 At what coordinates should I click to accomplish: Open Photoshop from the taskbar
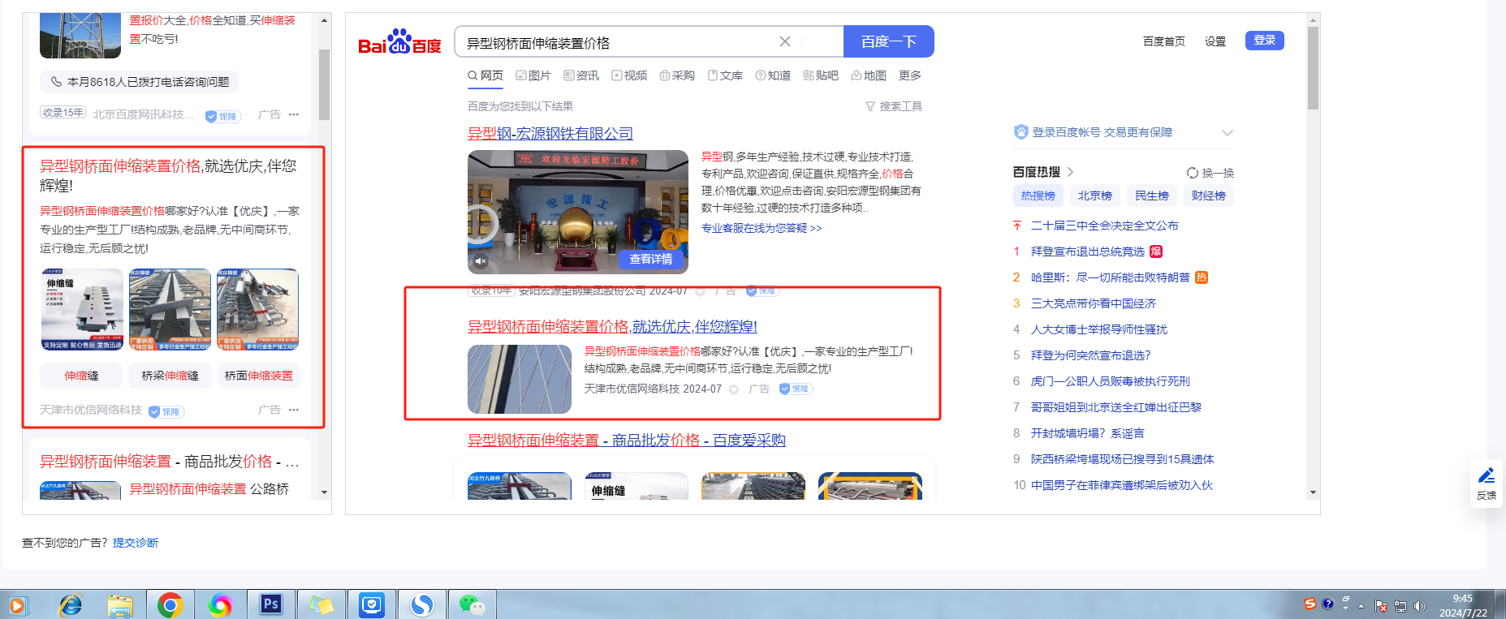coord(270,604)
